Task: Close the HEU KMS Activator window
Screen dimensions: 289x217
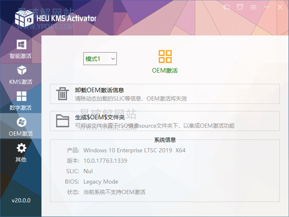Action: tap(280, 7)
